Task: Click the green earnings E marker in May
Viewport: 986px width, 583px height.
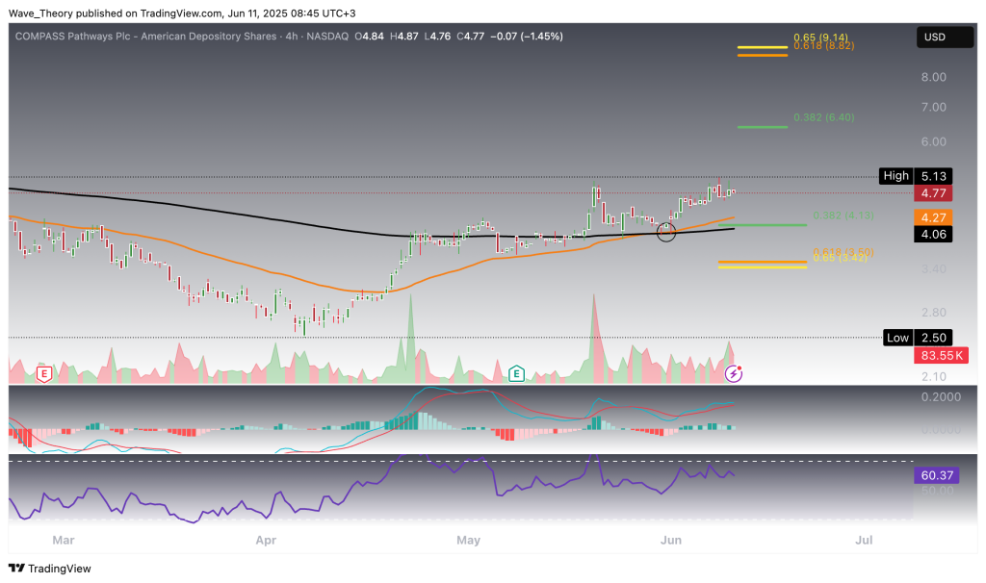Action: pyautogui.click(x=516, y=374)
